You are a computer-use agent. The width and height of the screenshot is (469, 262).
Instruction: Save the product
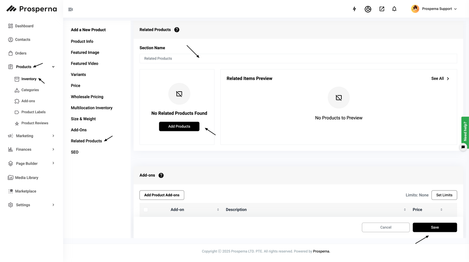click(434, 227)
